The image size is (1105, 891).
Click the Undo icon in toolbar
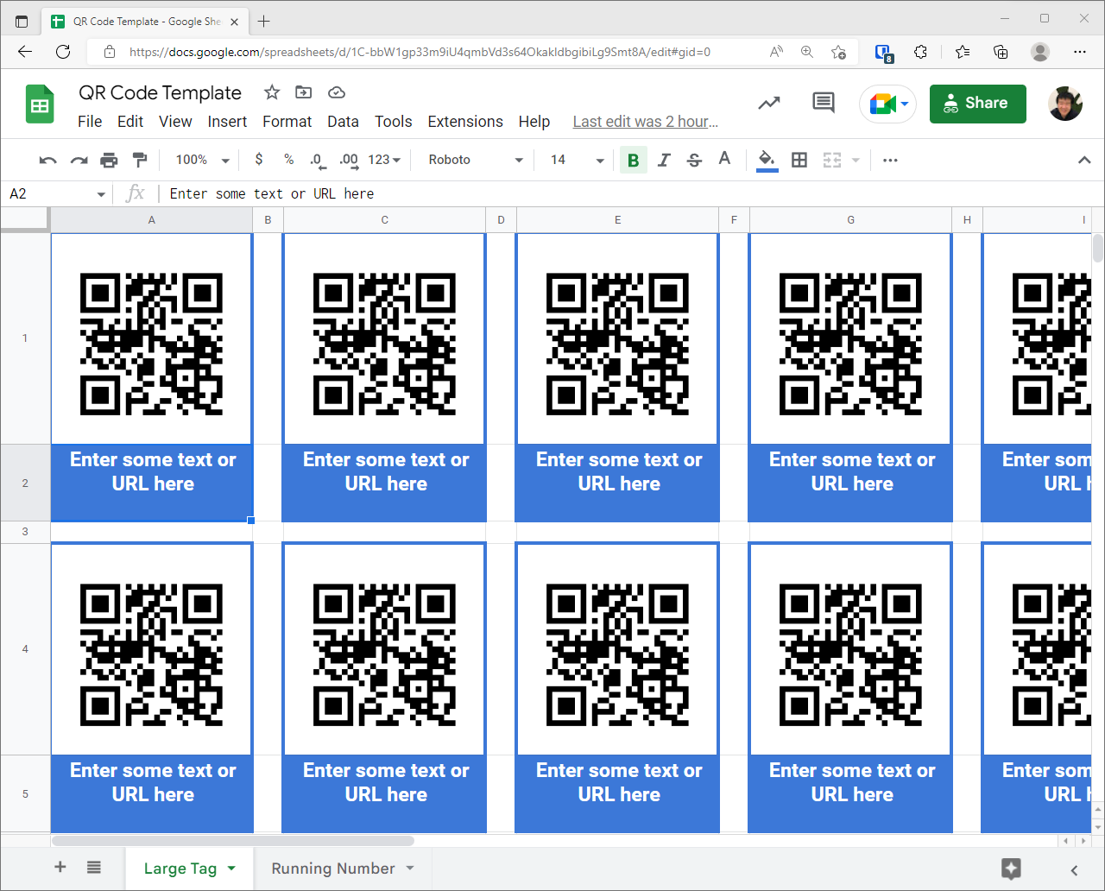coord(48,160)
